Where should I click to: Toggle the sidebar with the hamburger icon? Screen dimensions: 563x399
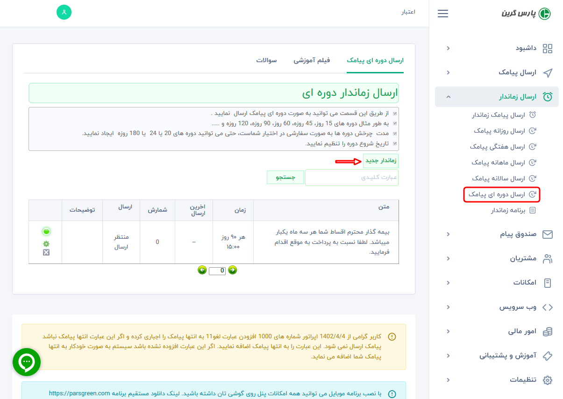pyautogui.click(x=442, y=14)
